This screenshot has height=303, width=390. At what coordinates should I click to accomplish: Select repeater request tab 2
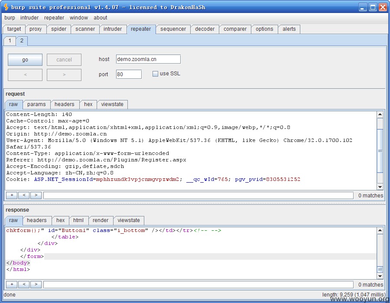point(22,41)
